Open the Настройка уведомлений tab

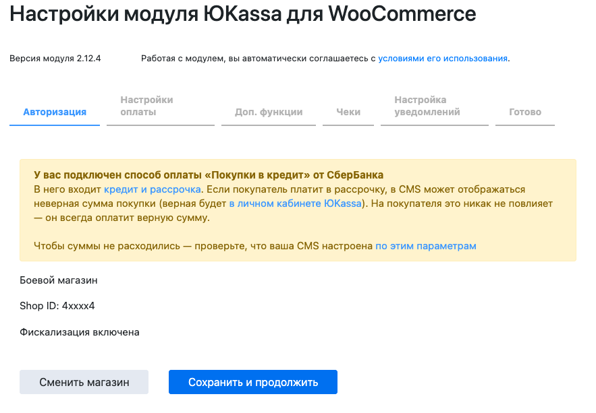(x=427, y=106)
